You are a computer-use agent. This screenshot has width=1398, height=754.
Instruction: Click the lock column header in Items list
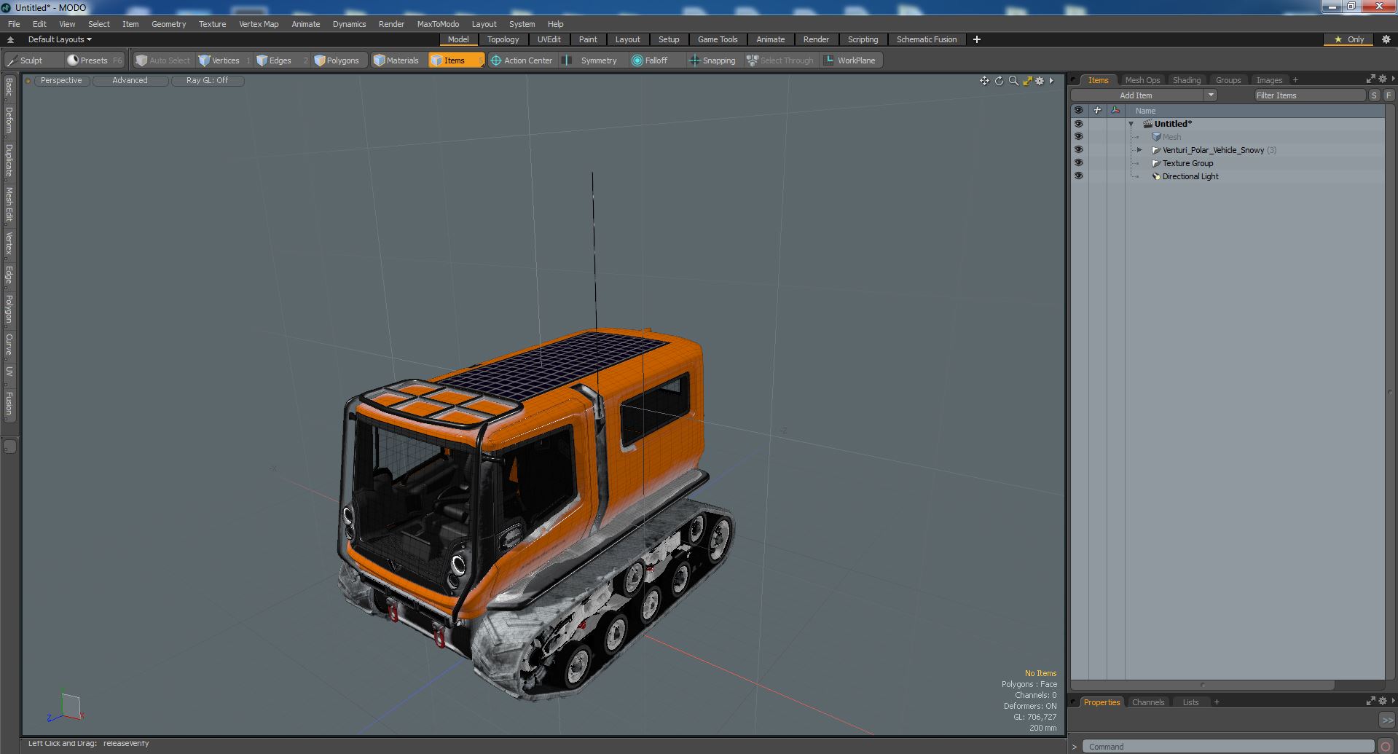[x=1097, y=111]
